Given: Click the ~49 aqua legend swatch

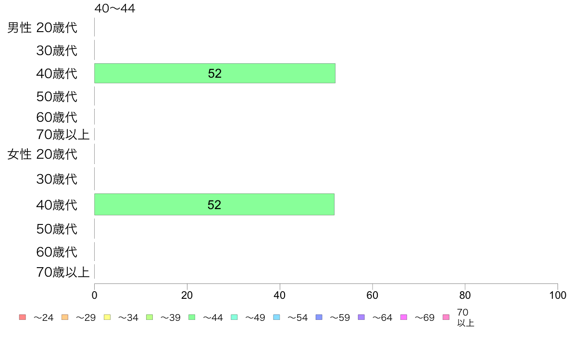Looking at the screenshot, I should tap(234, 317).
